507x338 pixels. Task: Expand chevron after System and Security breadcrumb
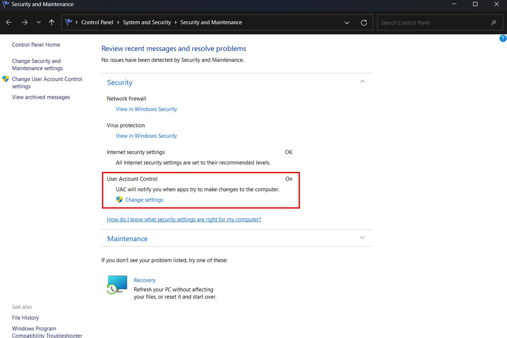pyautogui.click(x=176, y=22)
